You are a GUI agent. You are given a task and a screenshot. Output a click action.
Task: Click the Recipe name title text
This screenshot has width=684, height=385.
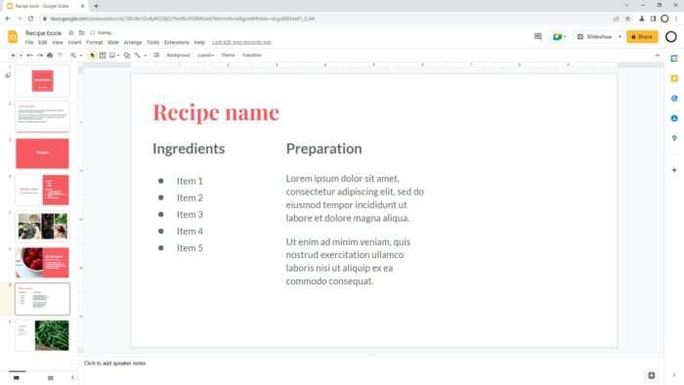click(216, 112)
